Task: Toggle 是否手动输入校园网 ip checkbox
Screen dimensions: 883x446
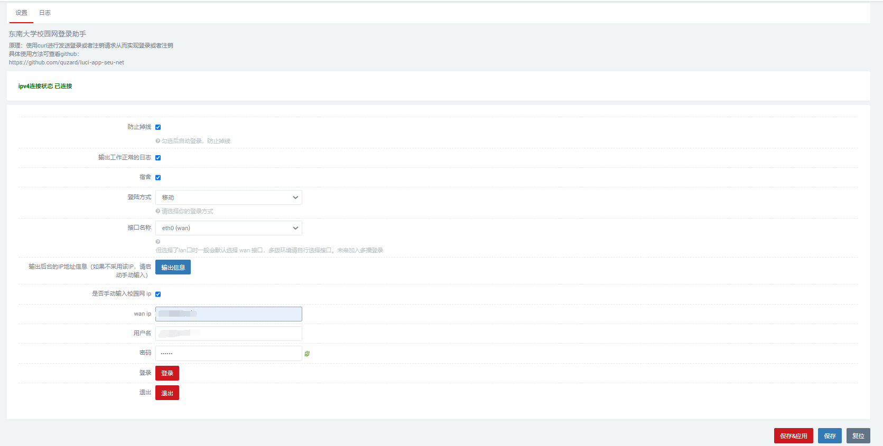Action: coord(158,294)
